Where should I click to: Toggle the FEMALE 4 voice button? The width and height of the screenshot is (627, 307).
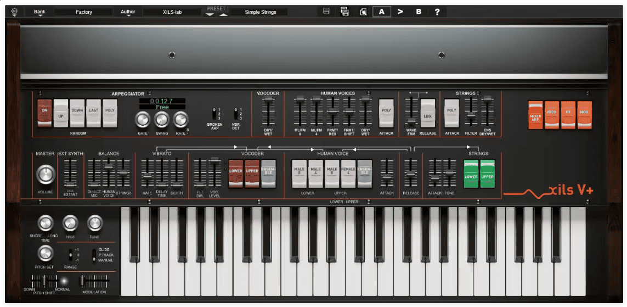coord(348,174)
